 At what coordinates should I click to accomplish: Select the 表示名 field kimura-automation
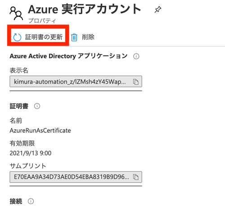coord(76,81)
